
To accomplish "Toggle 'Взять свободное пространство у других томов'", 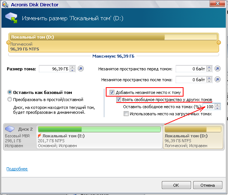I will (118, 99).
